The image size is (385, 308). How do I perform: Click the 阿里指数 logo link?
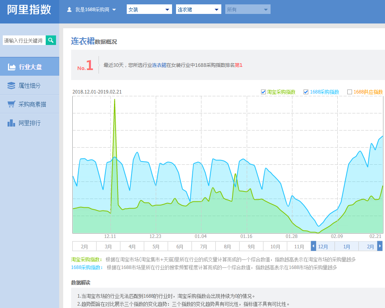29,10
